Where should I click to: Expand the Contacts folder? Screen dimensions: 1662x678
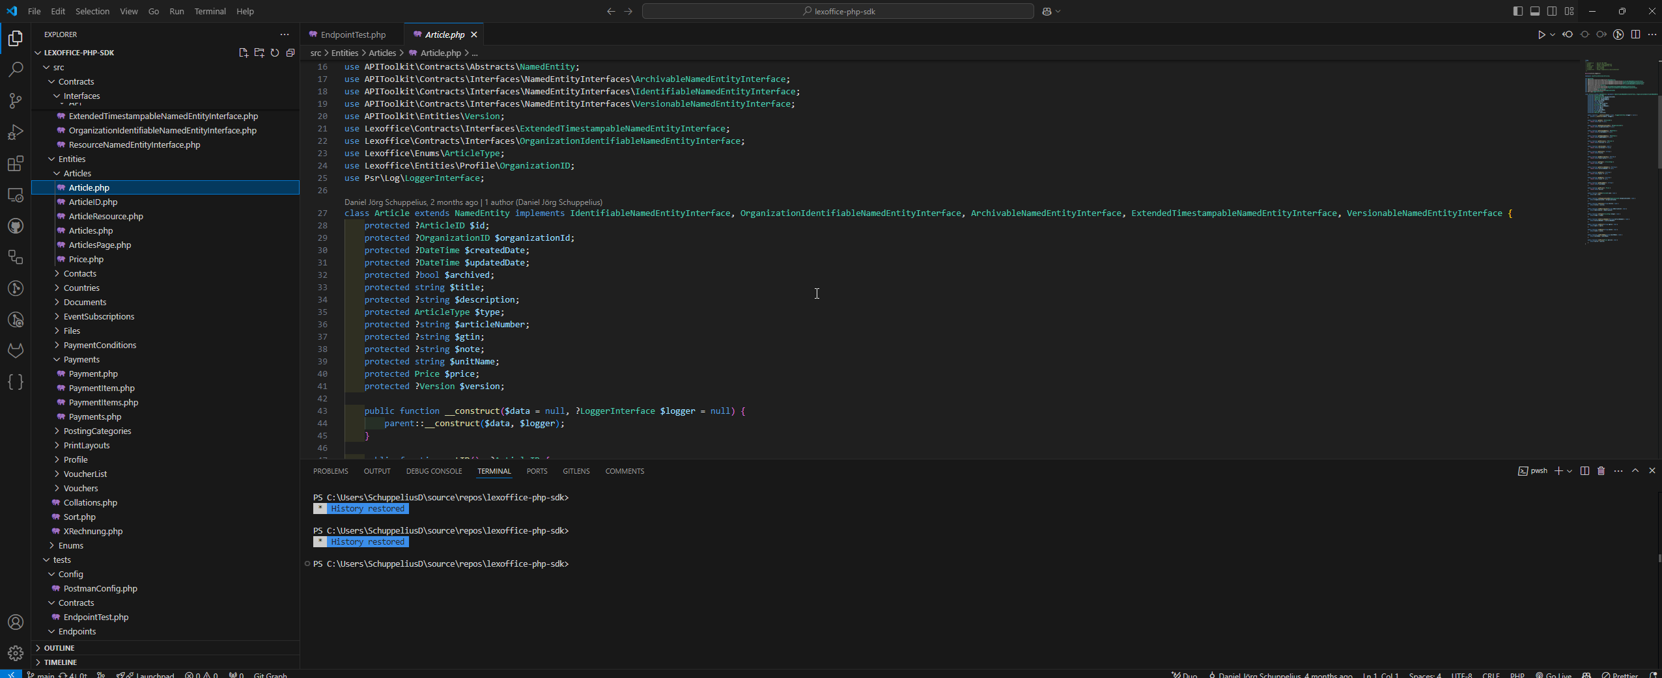click(x=79, y=274)
